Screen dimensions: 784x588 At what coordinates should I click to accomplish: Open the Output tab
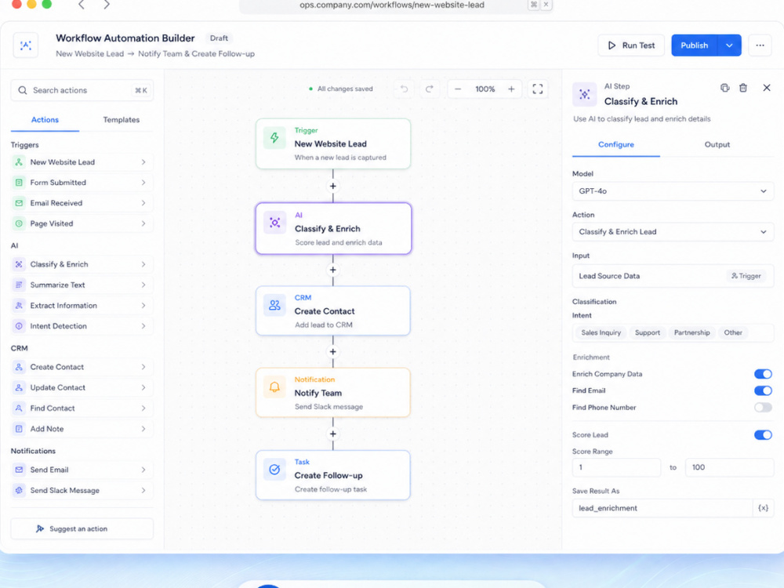(x=717, y=144)
